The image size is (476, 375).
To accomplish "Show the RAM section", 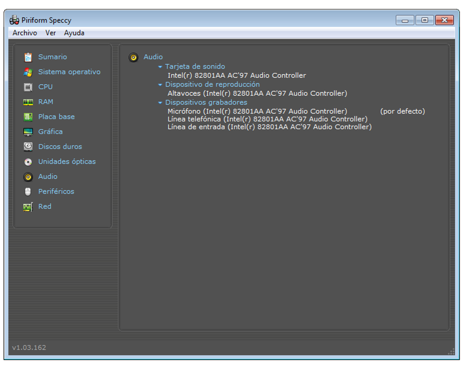I will [x=46, y=102].
